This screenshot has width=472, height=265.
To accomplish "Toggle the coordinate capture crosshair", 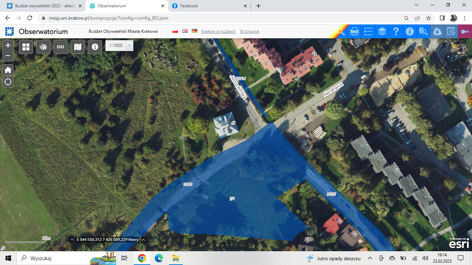I will click(72, 239).
